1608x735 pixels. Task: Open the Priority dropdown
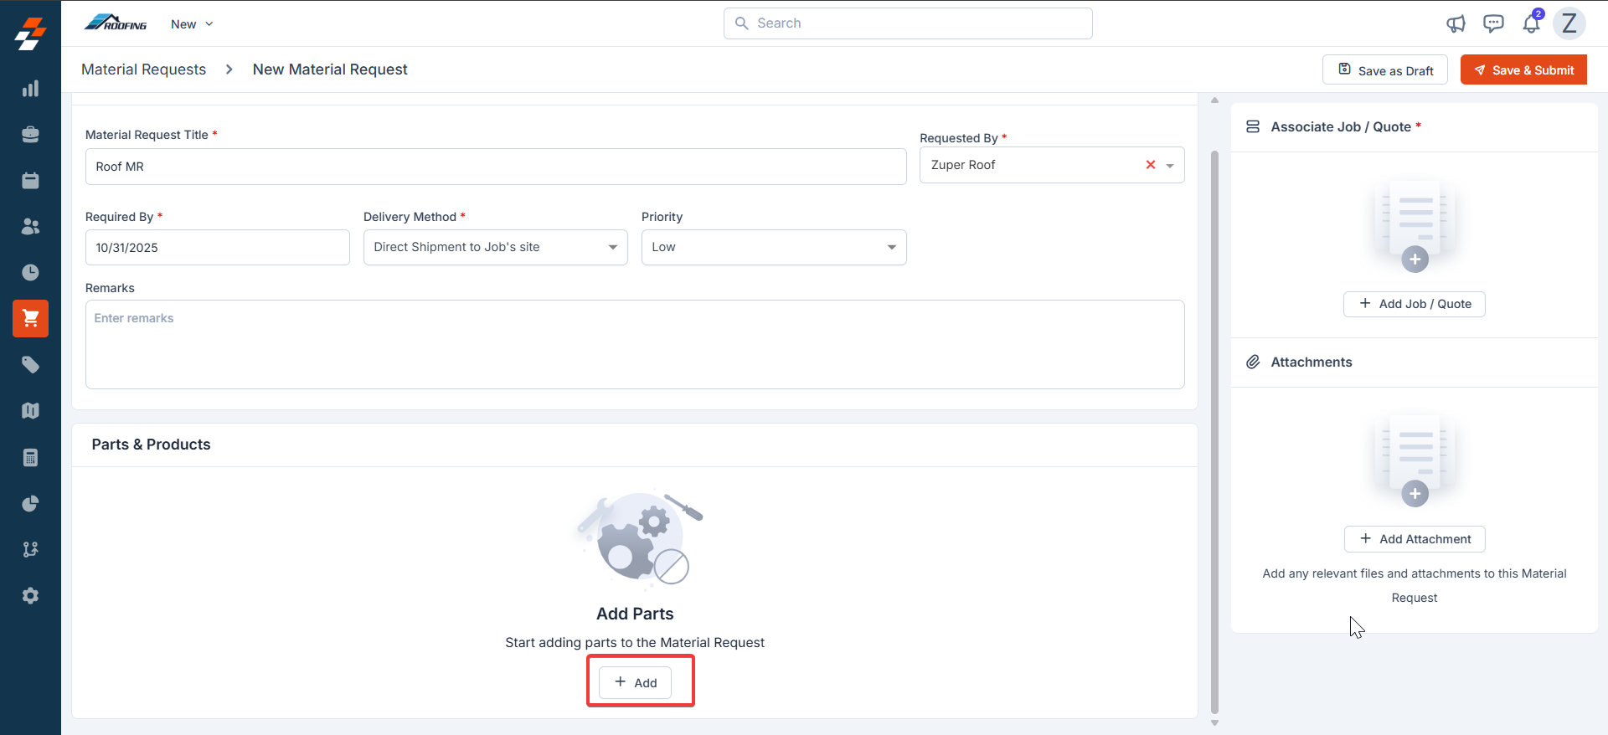774,248
